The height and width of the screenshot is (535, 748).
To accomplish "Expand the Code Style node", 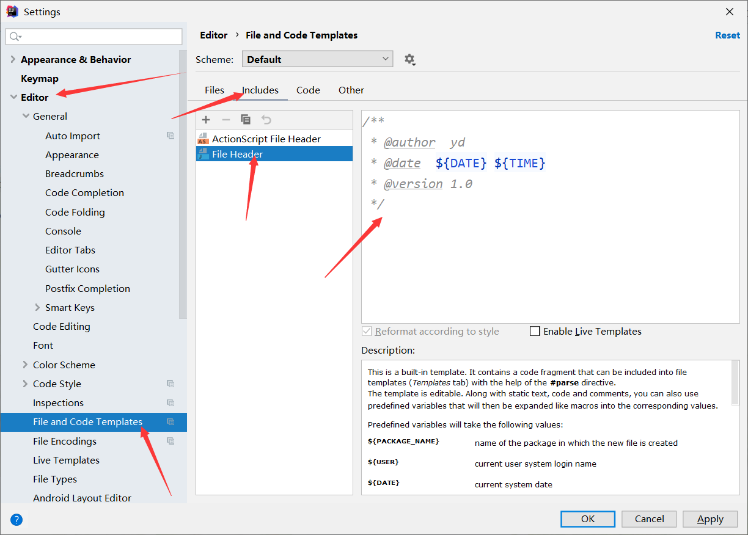I will coord(26,384).
